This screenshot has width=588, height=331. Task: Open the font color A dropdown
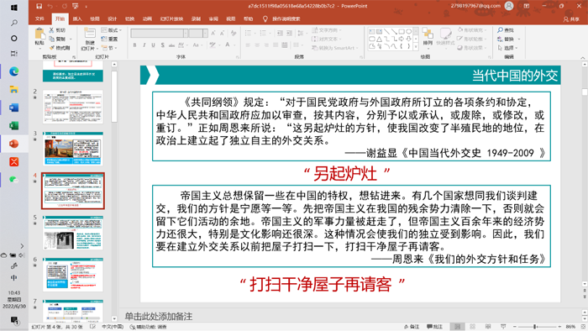click(x=234, y=45)
